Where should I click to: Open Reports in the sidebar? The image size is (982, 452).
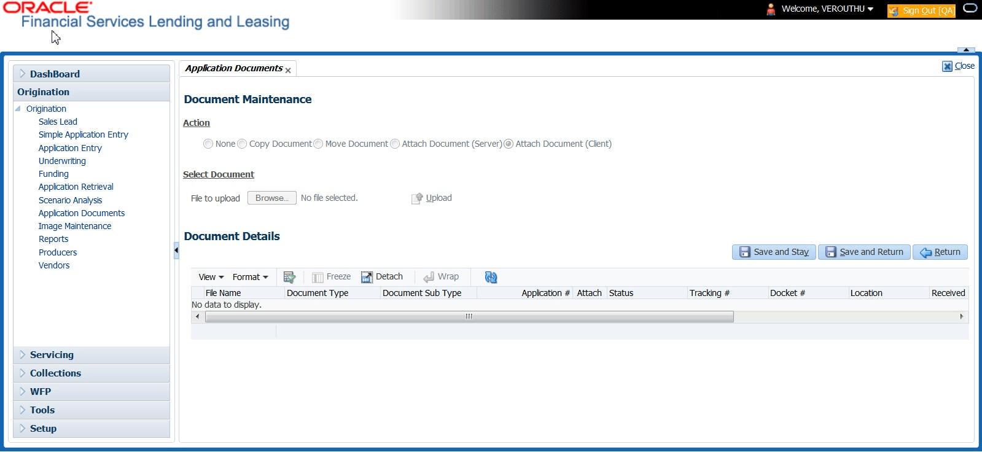pyautogui.click(x=53, y=239)
